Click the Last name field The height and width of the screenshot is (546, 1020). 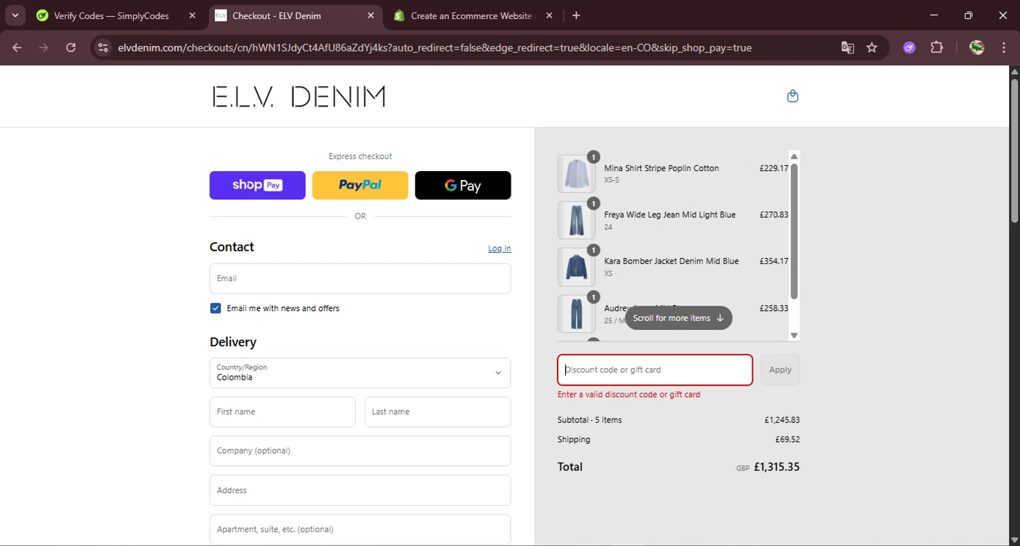point(437,412)
